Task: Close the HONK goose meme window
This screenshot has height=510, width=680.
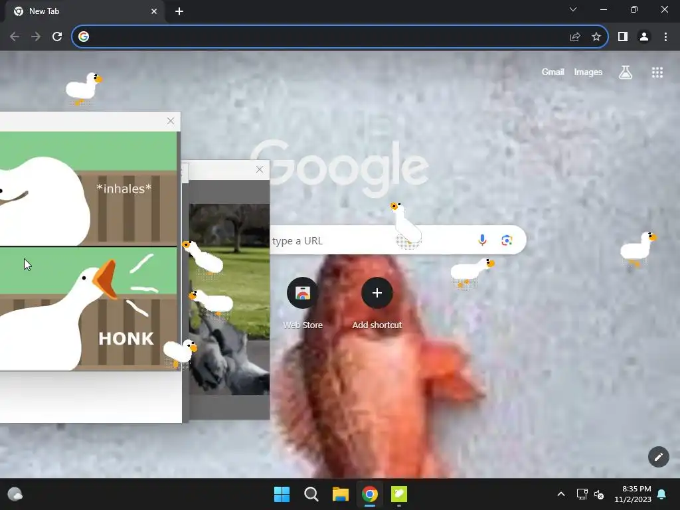Action: point(171,121)
